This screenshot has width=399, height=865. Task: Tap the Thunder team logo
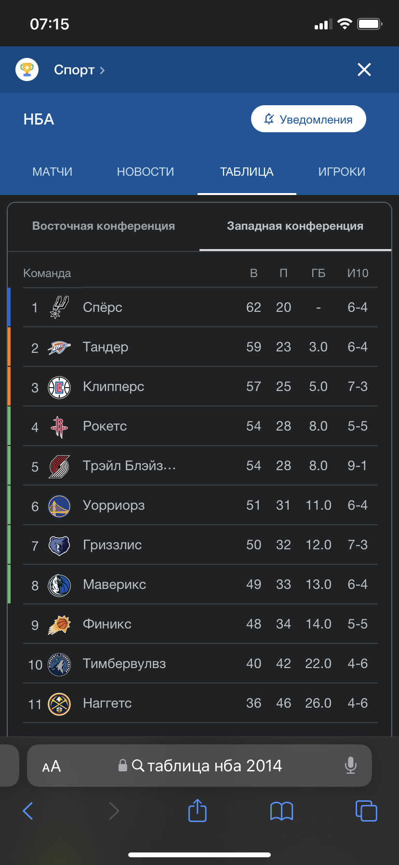[x=59, y=347]
